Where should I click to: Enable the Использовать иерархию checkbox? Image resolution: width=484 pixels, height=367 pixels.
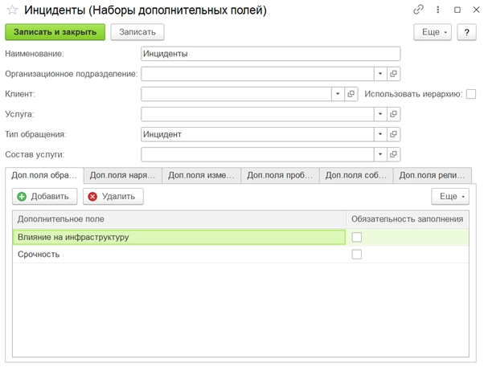click(x=471, y=94)
